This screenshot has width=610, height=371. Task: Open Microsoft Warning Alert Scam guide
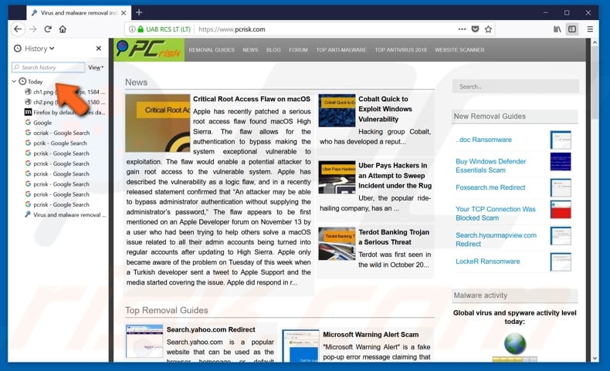[x=371, y=335]
